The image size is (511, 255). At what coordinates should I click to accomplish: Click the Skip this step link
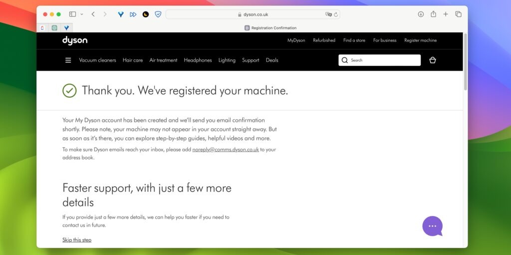(77, 240)
